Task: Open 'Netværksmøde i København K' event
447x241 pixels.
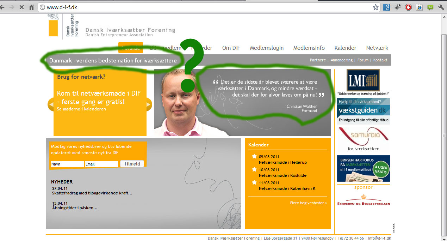Action: pos(287,188)
